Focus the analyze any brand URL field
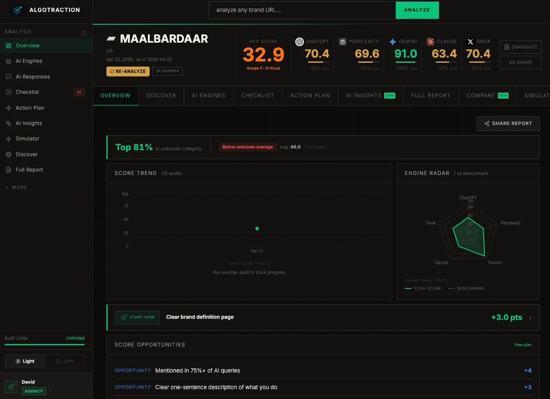Image resolution: width=550 pixels, height=399 pixels. [302, 10]
